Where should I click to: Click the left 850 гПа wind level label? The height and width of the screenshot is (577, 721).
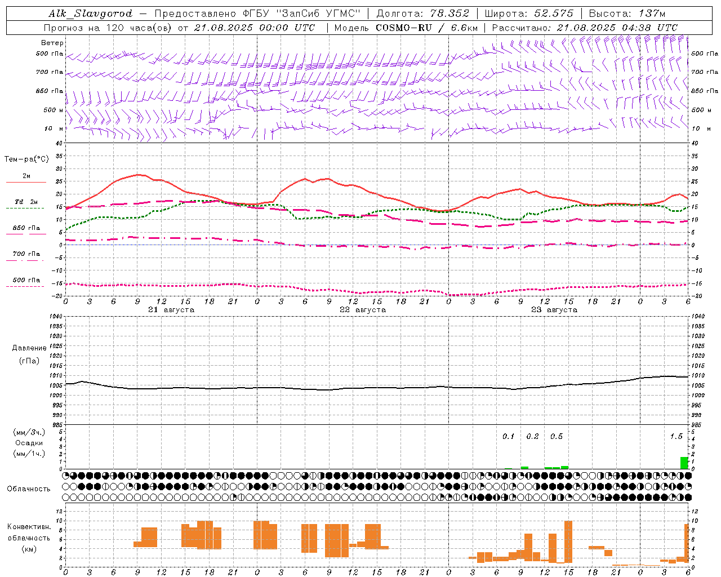(x=50, y=91)
